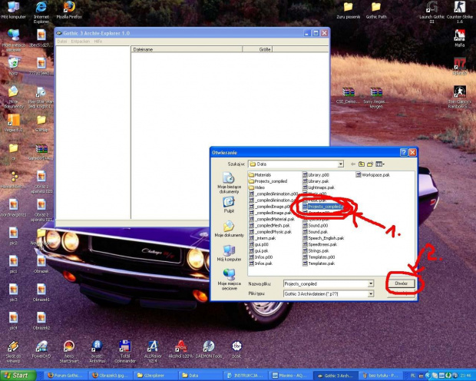Open Sony Vegas keygen archive icon

(x=376, y=98)
